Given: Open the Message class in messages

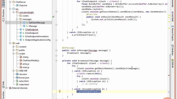Looking at the screenshot, I should coord(33,26).
